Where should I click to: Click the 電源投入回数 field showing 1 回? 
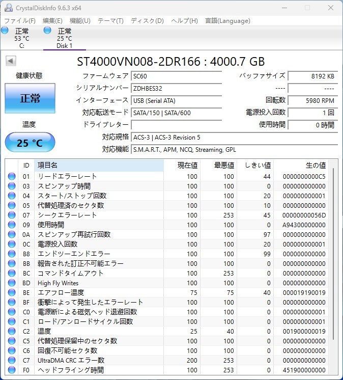[313, 113]
